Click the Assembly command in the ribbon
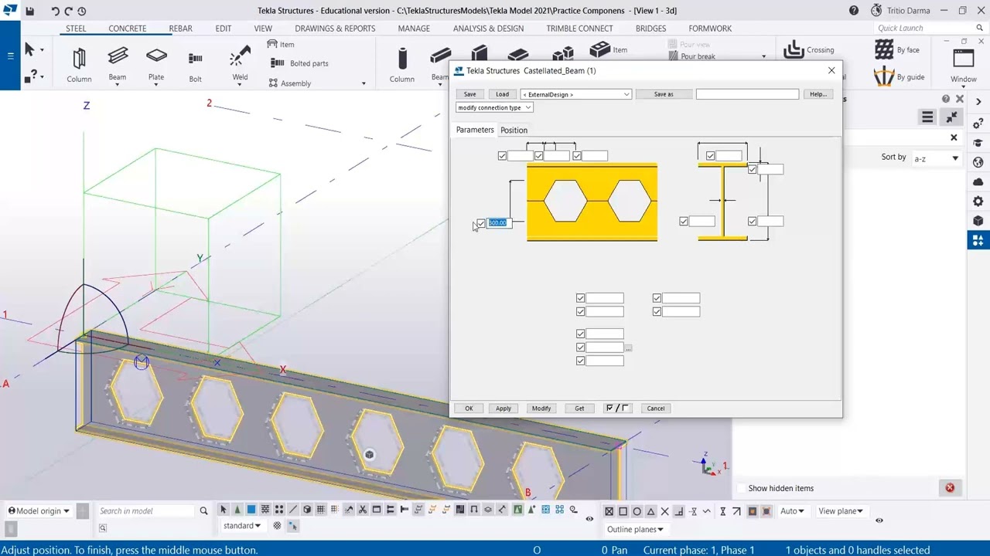990x556 pixels. point(290,83)
